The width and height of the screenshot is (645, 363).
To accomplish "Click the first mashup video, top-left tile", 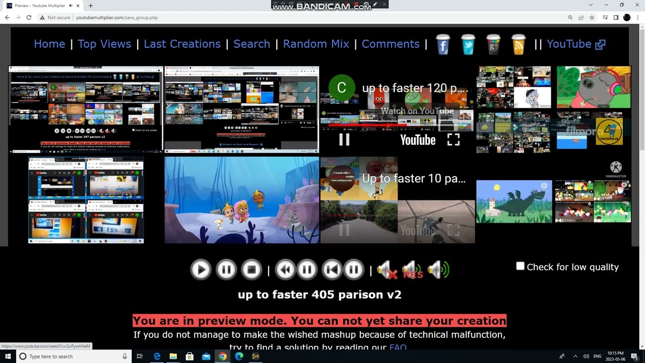I will click(86, 109).
